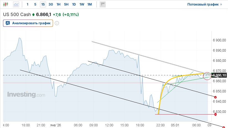The height and width of the screenshot is (128, 228).
Task: Click the current price label 6 866,10
Action: (x=219, y=75)
